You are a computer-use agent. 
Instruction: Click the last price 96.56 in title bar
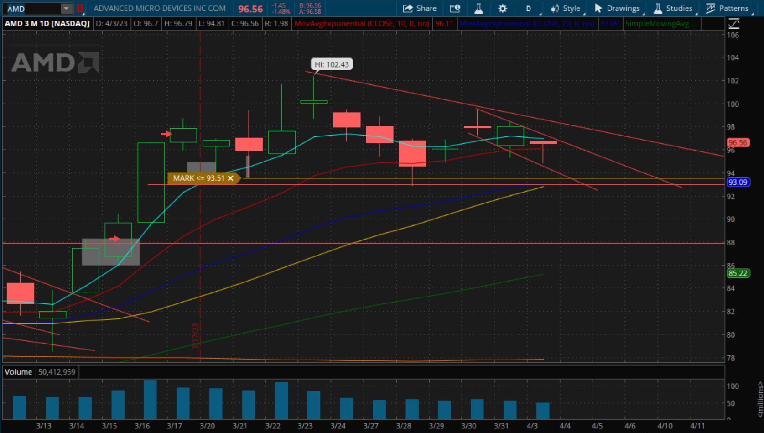(x=250, y=9)
